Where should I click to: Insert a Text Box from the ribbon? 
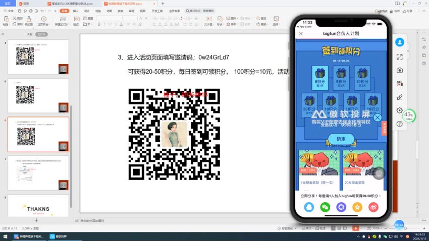click(209, 19)
